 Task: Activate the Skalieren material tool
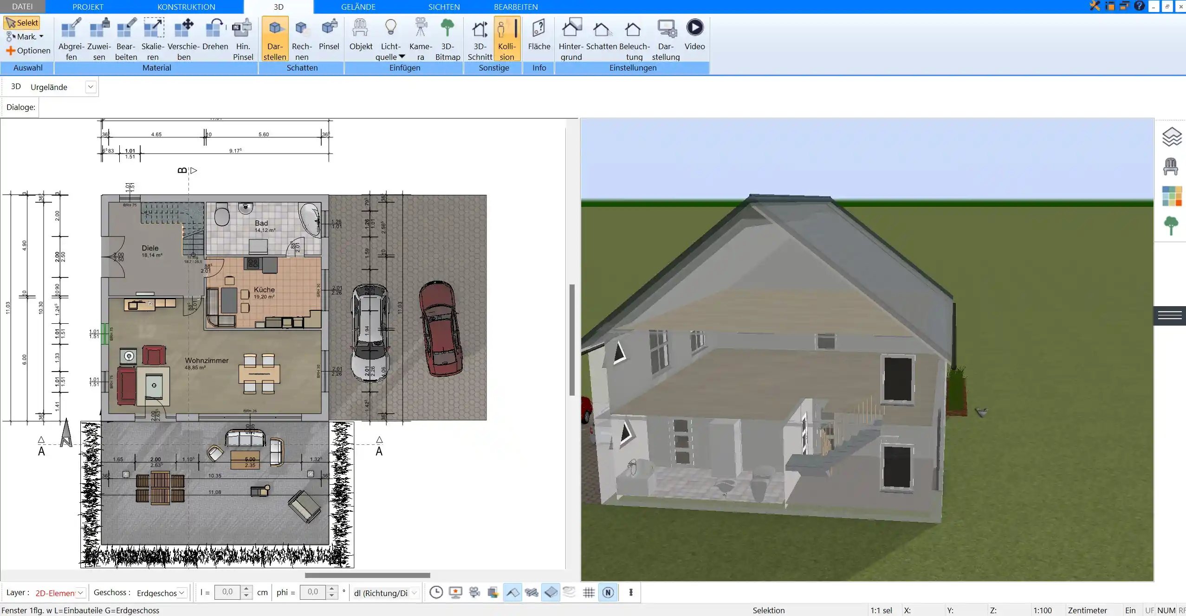pyautogui.click(x=153, y=39)
